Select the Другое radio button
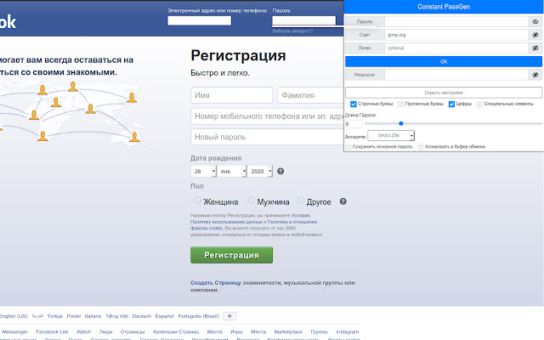The image size is (544, 340). point(301,200)
